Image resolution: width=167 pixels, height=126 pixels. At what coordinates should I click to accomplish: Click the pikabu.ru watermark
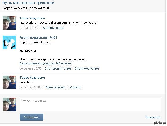tap(160, 123)
